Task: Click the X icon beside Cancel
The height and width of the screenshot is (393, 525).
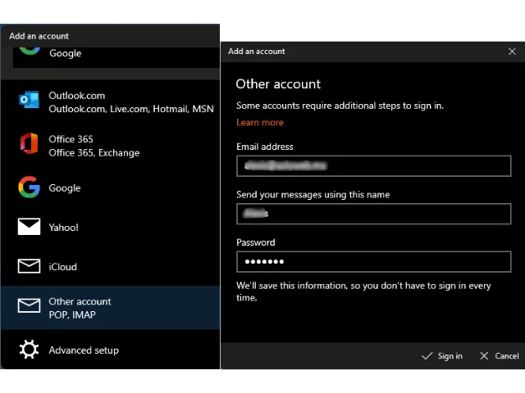Action: [x=484, y=356]
